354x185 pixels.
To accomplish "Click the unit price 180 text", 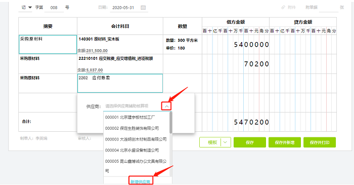I will (175, 48).
